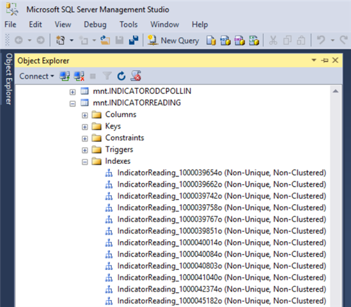This screenshot has width=351, height=307.
Task: Click the Analysis Services MDX Query icon
Action: point(226,40)
